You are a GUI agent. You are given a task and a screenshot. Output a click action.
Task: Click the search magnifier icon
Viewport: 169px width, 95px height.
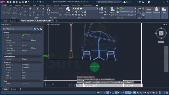tap(121, 2)
